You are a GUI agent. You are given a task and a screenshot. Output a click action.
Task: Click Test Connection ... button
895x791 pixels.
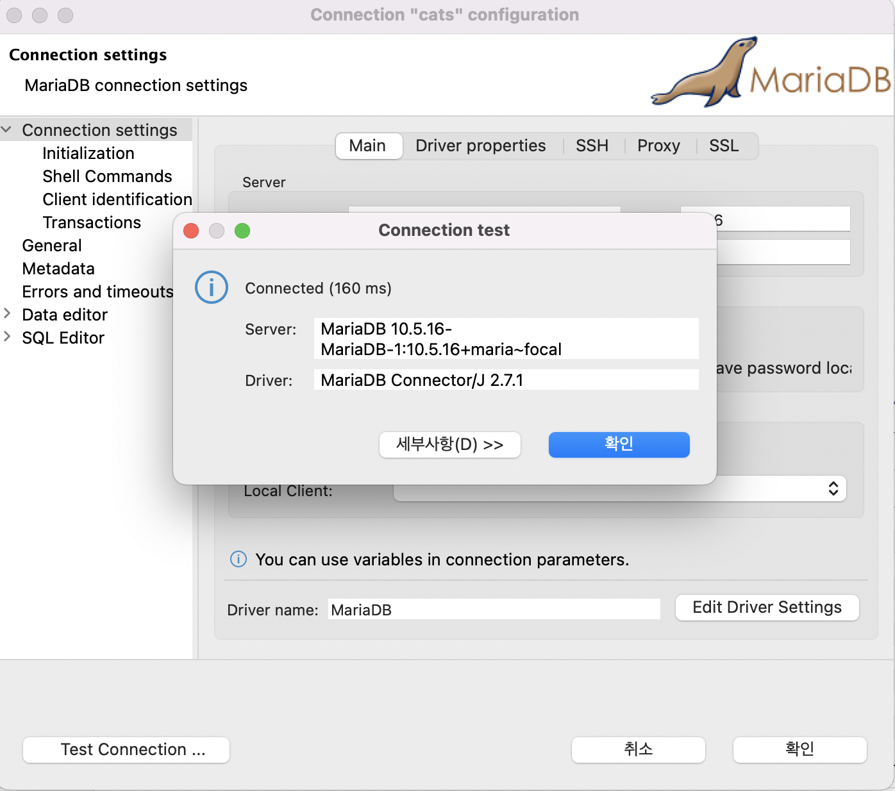126,750
